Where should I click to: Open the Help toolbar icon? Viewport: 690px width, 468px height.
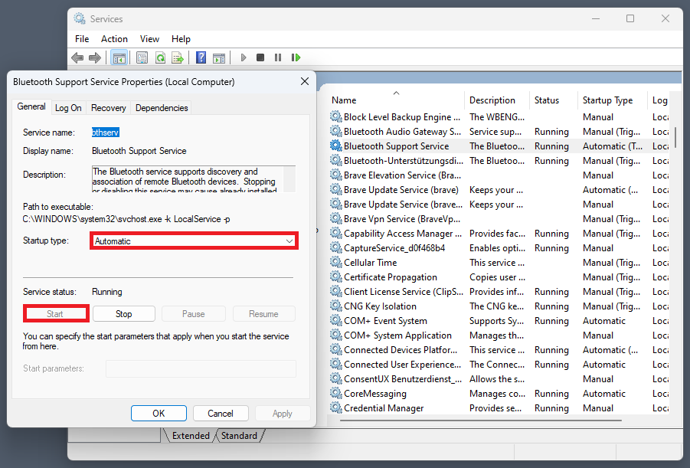pos(201,57)
